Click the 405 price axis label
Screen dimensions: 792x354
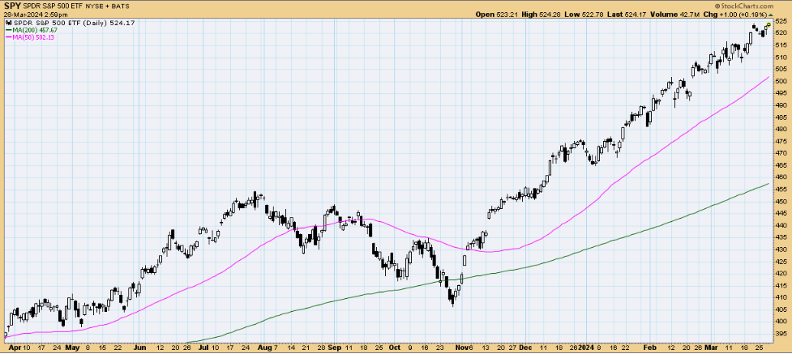780,309
